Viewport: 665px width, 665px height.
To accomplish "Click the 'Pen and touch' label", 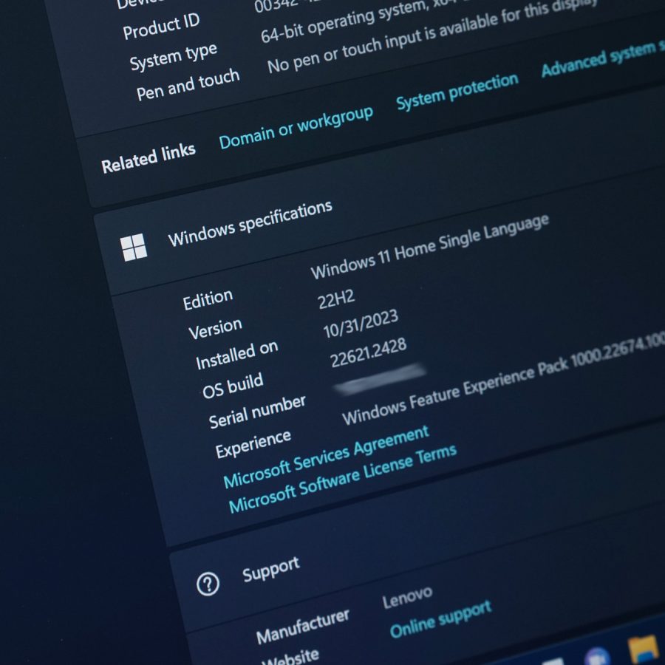I will tap(188, 84).
